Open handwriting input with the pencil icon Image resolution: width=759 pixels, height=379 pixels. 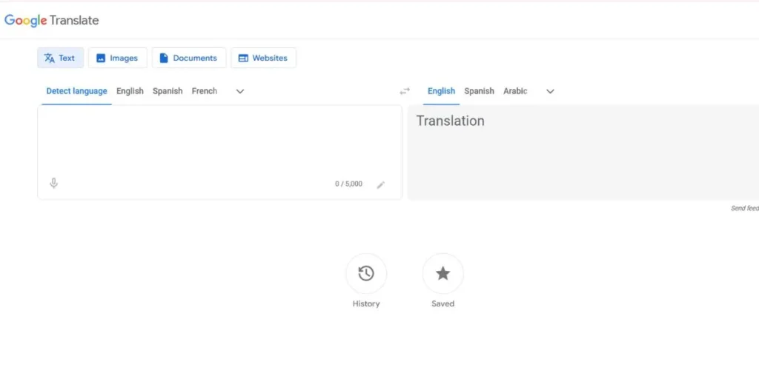pyautogui.click(x=381, y=184)
